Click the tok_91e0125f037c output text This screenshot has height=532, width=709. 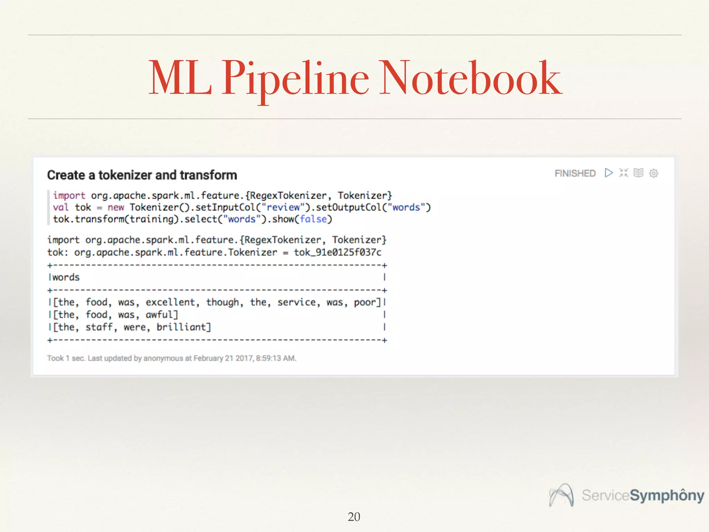[x=338, y=252]
